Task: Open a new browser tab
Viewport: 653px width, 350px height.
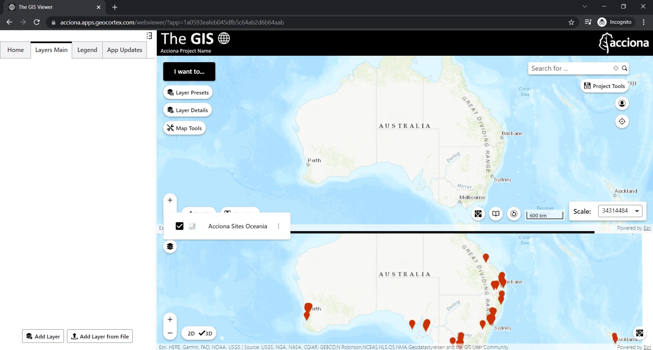Action: 115,7
